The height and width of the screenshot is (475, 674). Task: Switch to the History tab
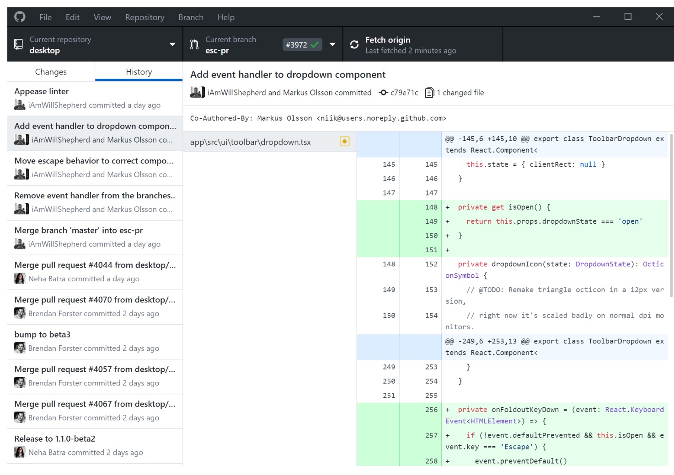139,72
